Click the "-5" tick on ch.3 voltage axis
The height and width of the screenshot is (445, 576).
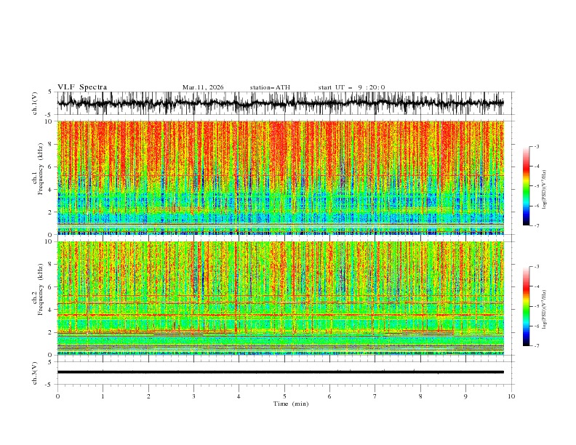tap(49, 385)
